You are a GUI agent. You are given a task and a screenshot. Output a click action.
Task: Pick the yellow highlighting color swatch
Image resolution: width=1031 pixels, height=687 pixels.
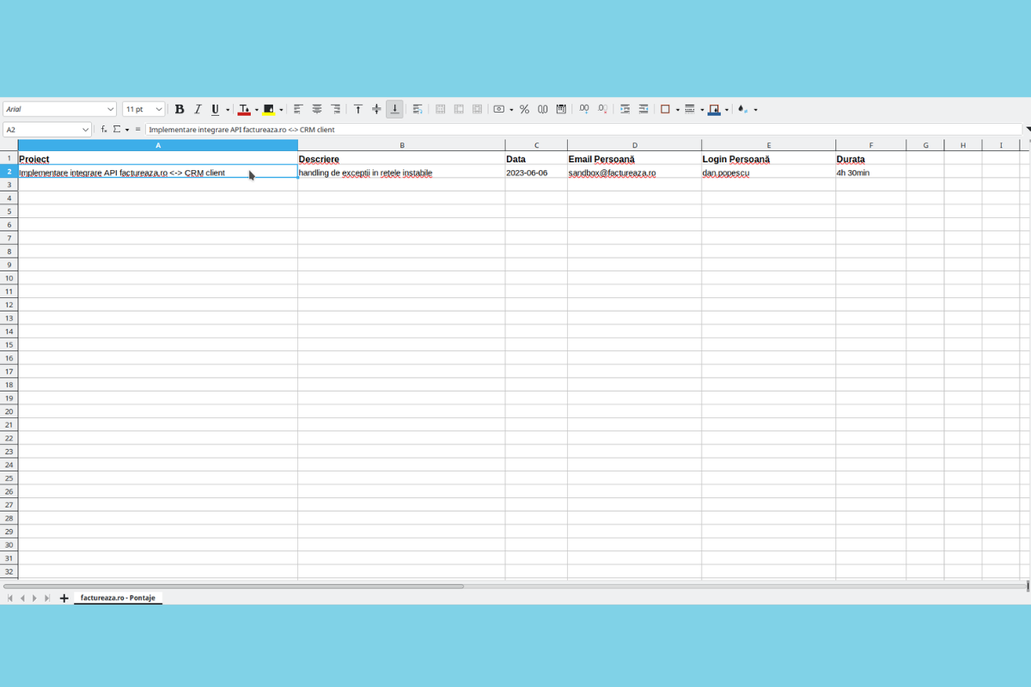pos(268,112)
